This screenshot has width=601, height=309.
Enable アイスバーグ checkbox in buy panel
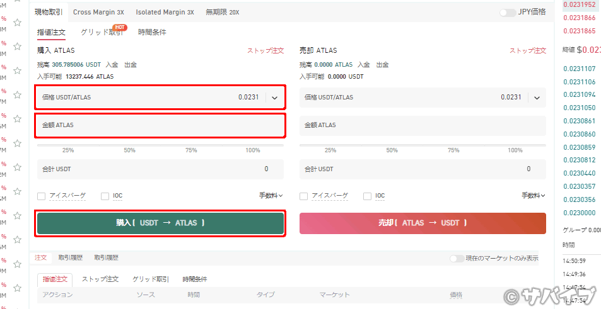click(x=41, y=196)
